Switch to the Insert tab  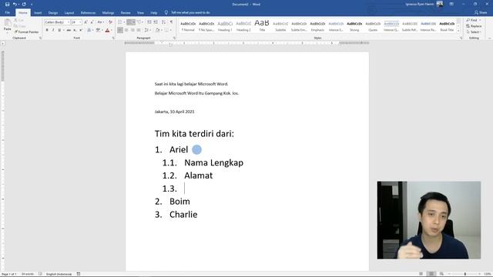[38, 13]
